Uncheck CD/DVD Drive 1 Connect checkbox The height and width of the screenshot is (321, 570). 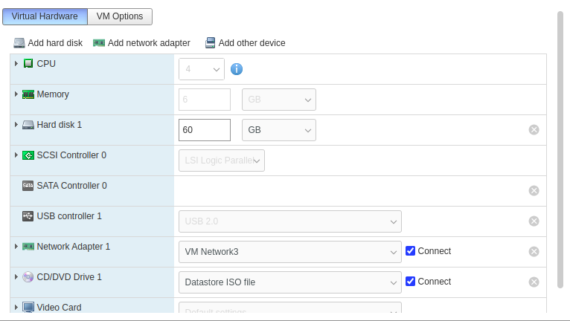(411, 282)
